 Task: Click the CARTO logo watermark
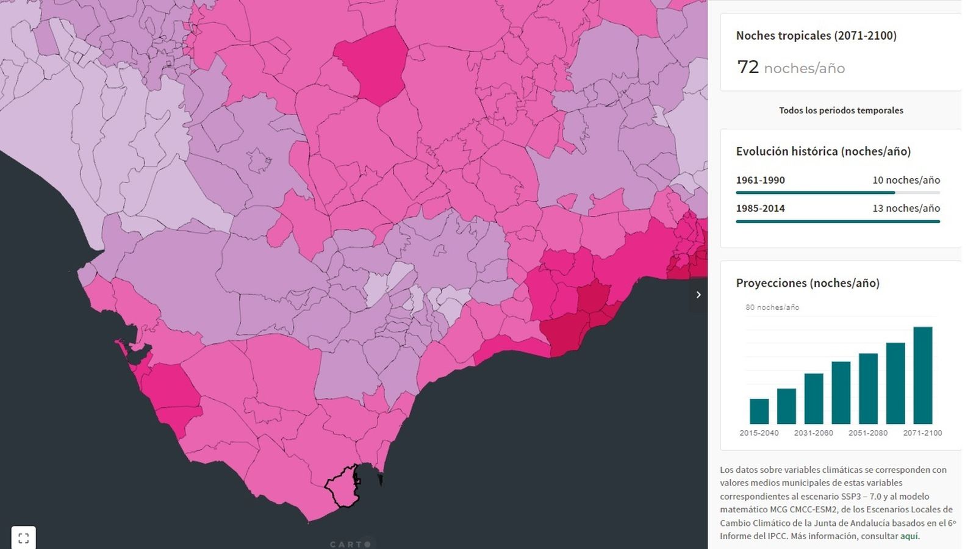click(351, 544)
